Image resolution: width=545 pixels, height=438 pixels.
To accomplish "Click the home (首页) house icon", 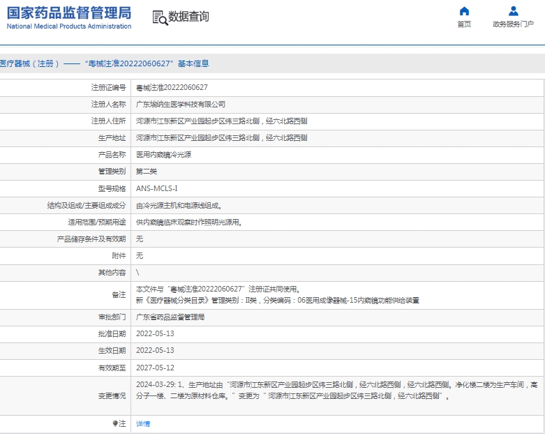I will click(x=464, y=11).
